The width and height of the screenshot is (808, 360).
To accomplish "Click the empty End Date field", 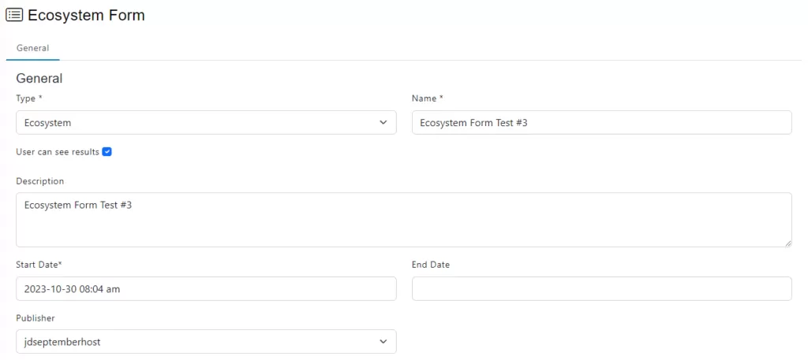I will pyautogui.click(x=602, y=288).
